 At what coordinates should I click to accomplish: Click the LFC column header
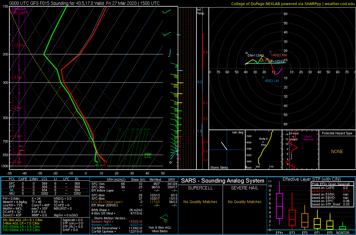pyautogui.click(x=66, y=180)
